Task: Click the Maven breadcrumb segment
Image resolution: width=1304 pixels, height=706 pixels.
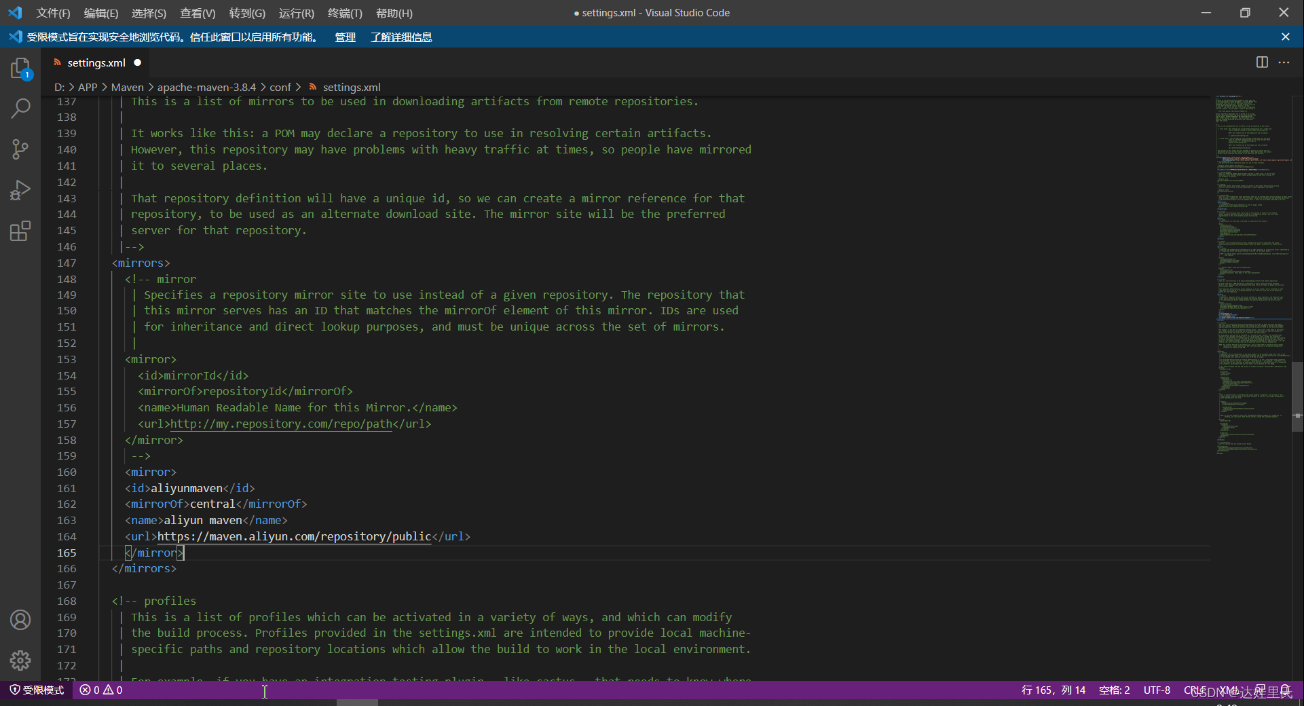Action: [x=128, y=87]
